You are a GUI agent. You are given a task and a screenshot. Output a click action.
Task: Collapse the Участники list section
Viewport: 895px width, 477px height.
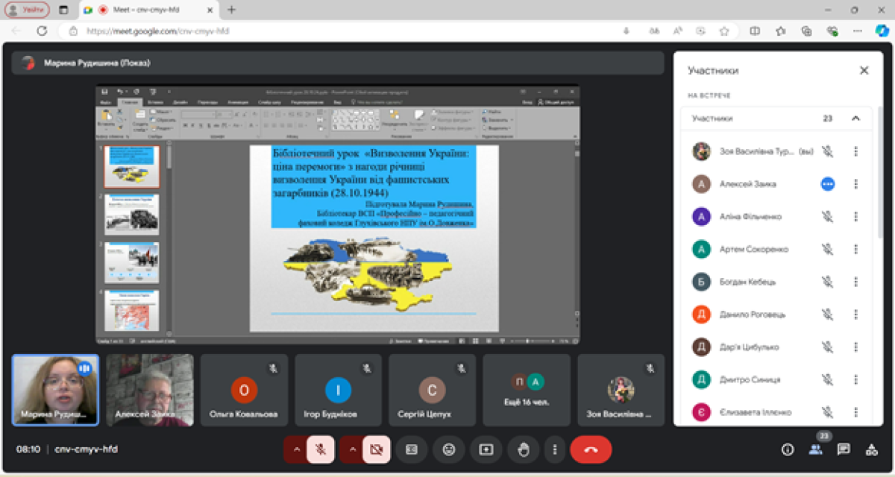855,119
